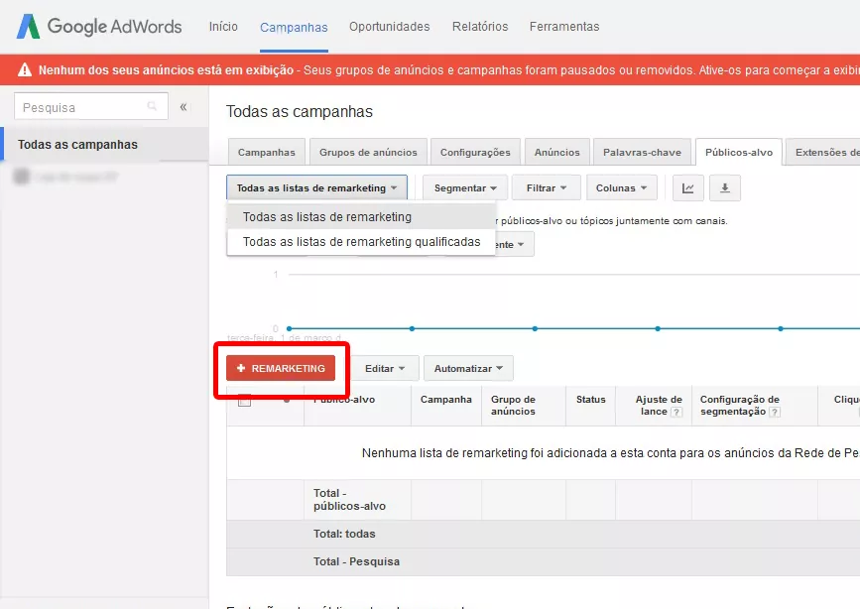This screenshot has height=609, width=860.
Task: Click the 'Total - Pesquisa' row label
Action: coord(356,561)
